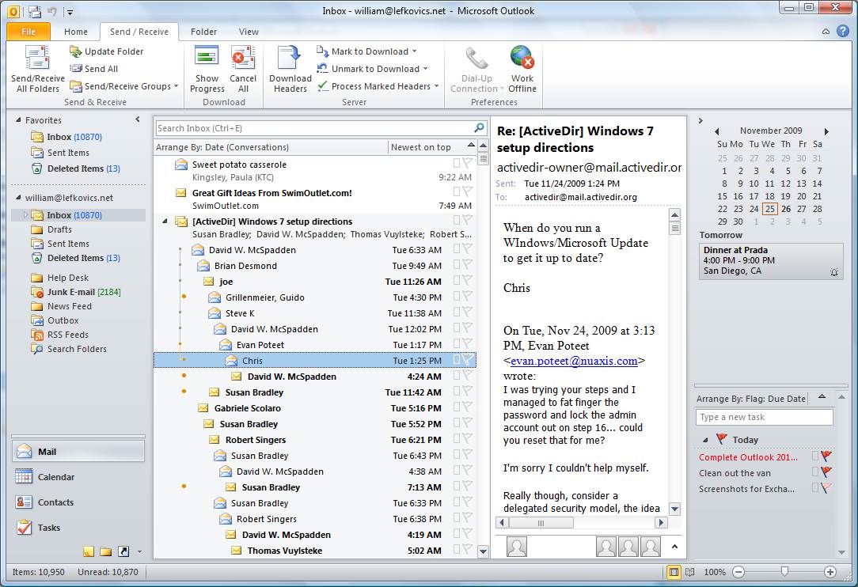
Task: Click Send/Receive All Folders icon
Action: click(37, 58)
